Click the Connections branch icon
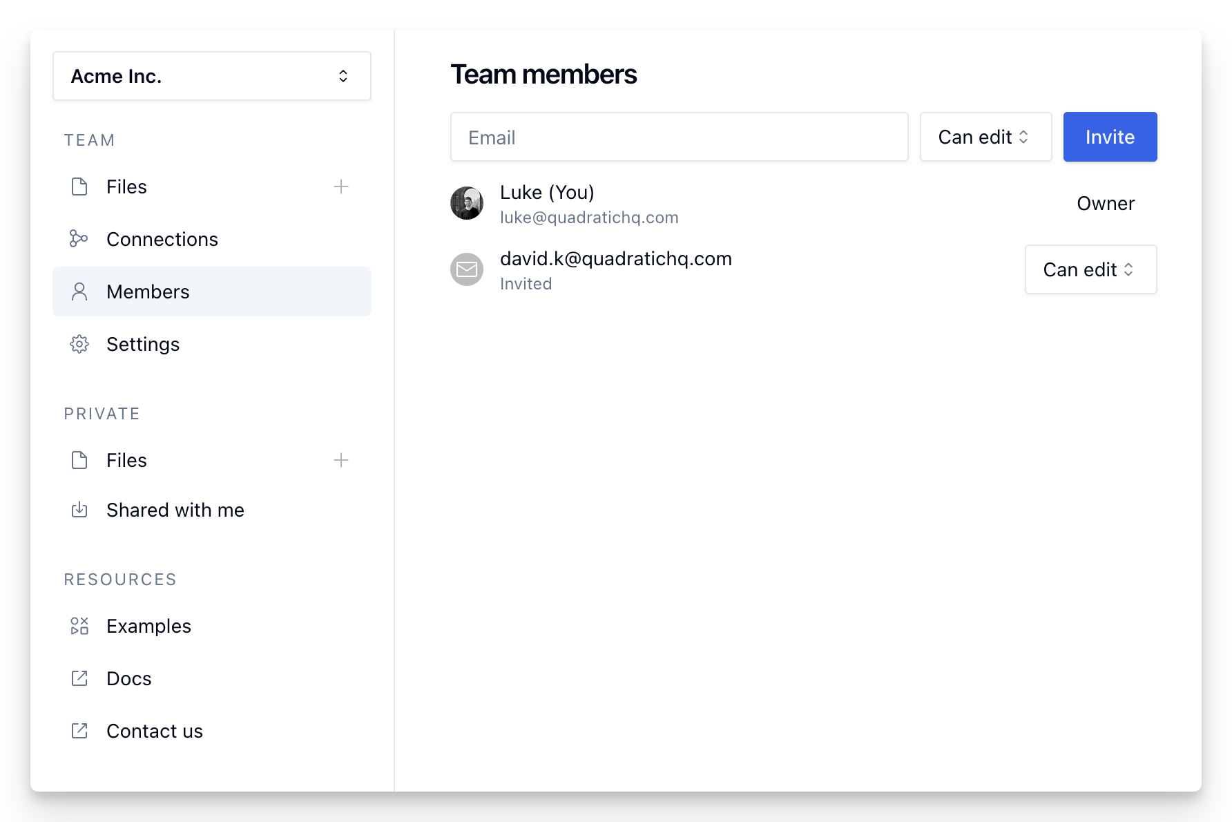This screenshot has height=822, width=1232. [x=79, y=239]
